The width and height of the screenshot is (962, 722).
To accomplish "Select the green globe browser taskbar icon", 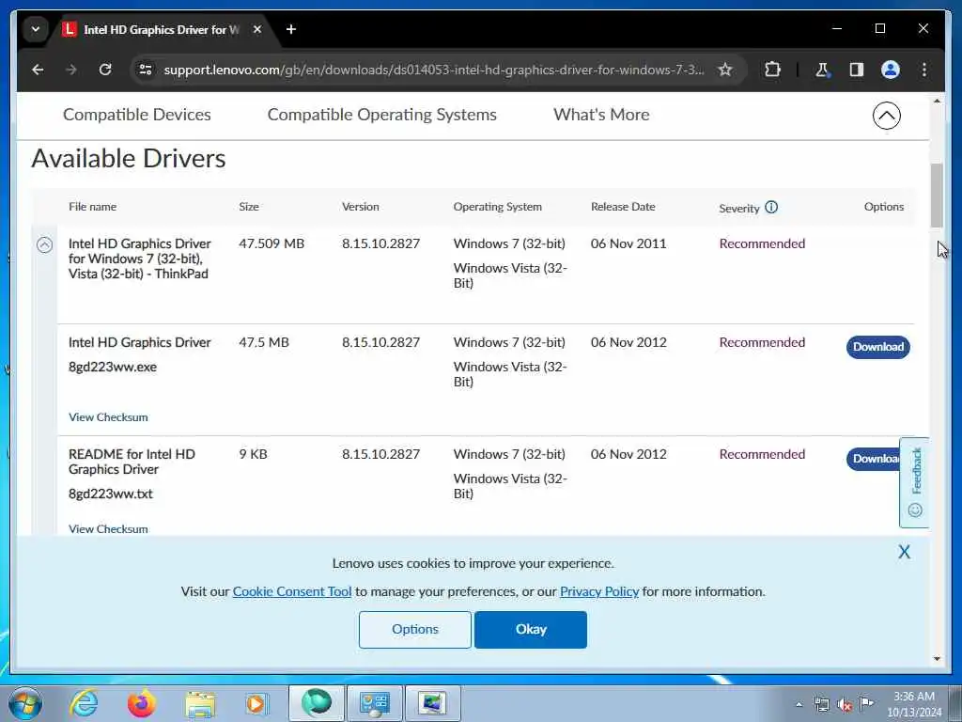I will pos(316,703).
